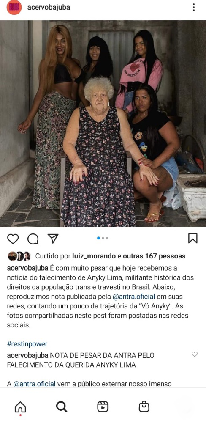The width and height of the screenshot is (206, 423).
Task: Open @antra.oficial mention in caption
Action: [133, 297]
